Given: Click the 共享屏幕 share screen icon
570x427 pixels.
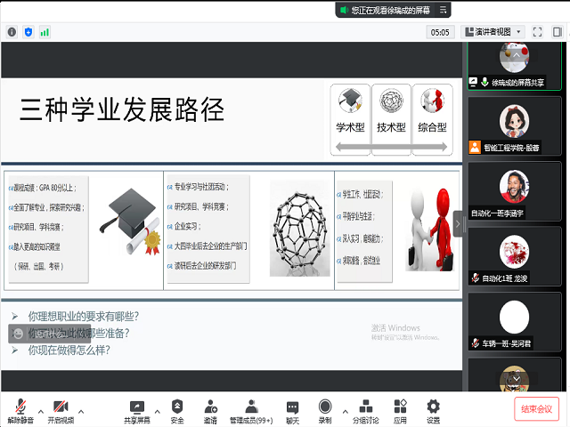Looking at the screenshot, I should pyautogui.click(x=137, y=409).
